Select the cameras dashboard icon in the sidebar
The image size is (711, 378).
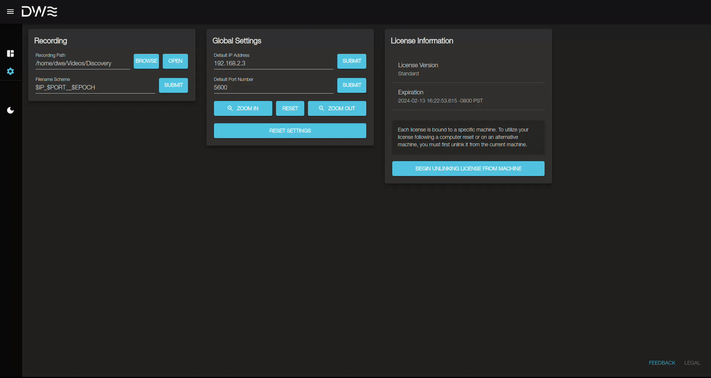10,53
